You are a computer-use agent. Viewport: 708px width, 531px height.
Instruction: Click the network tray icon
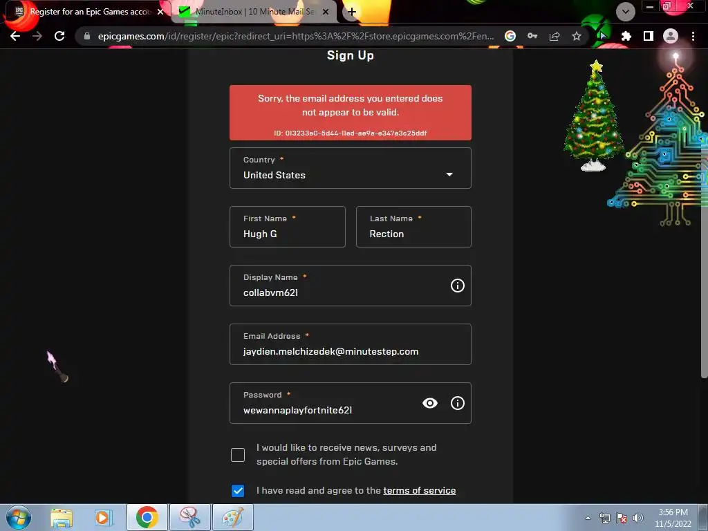pos(604,518)
